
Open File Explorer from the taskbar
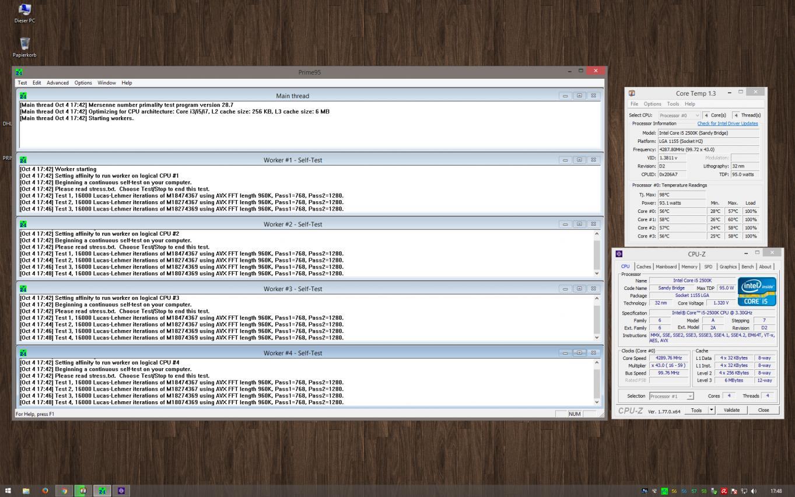26,491
